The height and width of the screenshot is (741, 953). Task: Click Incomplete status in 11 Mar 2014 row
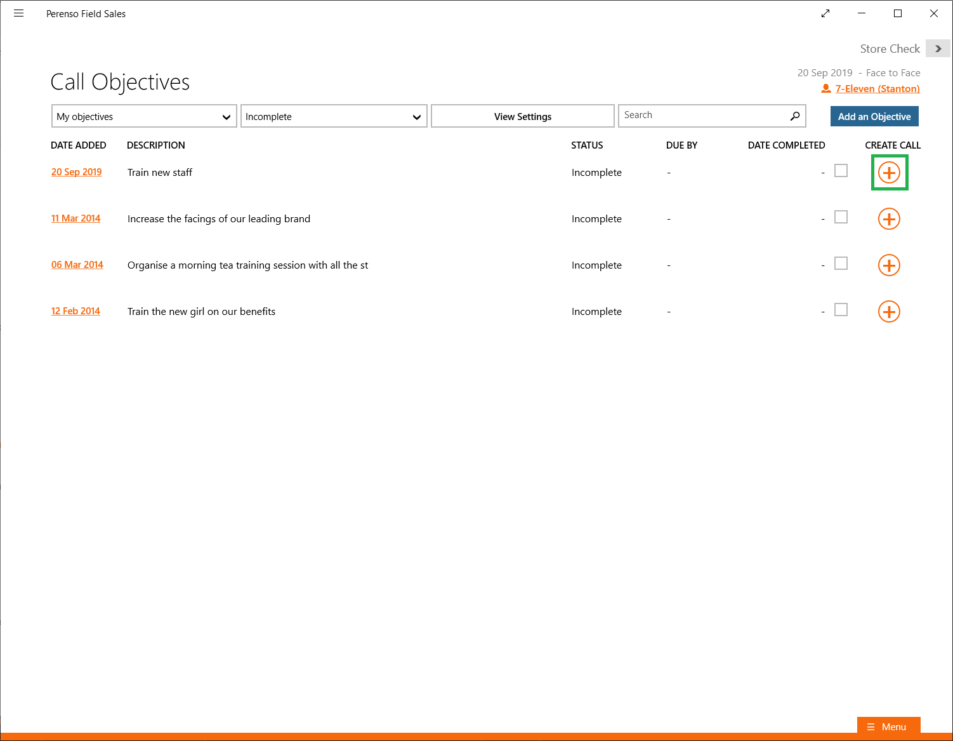tap(596, 219)
